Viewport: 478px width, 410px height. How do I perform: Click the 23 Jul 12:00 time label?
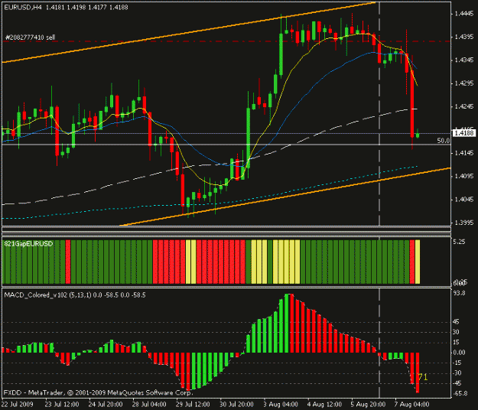62,405
